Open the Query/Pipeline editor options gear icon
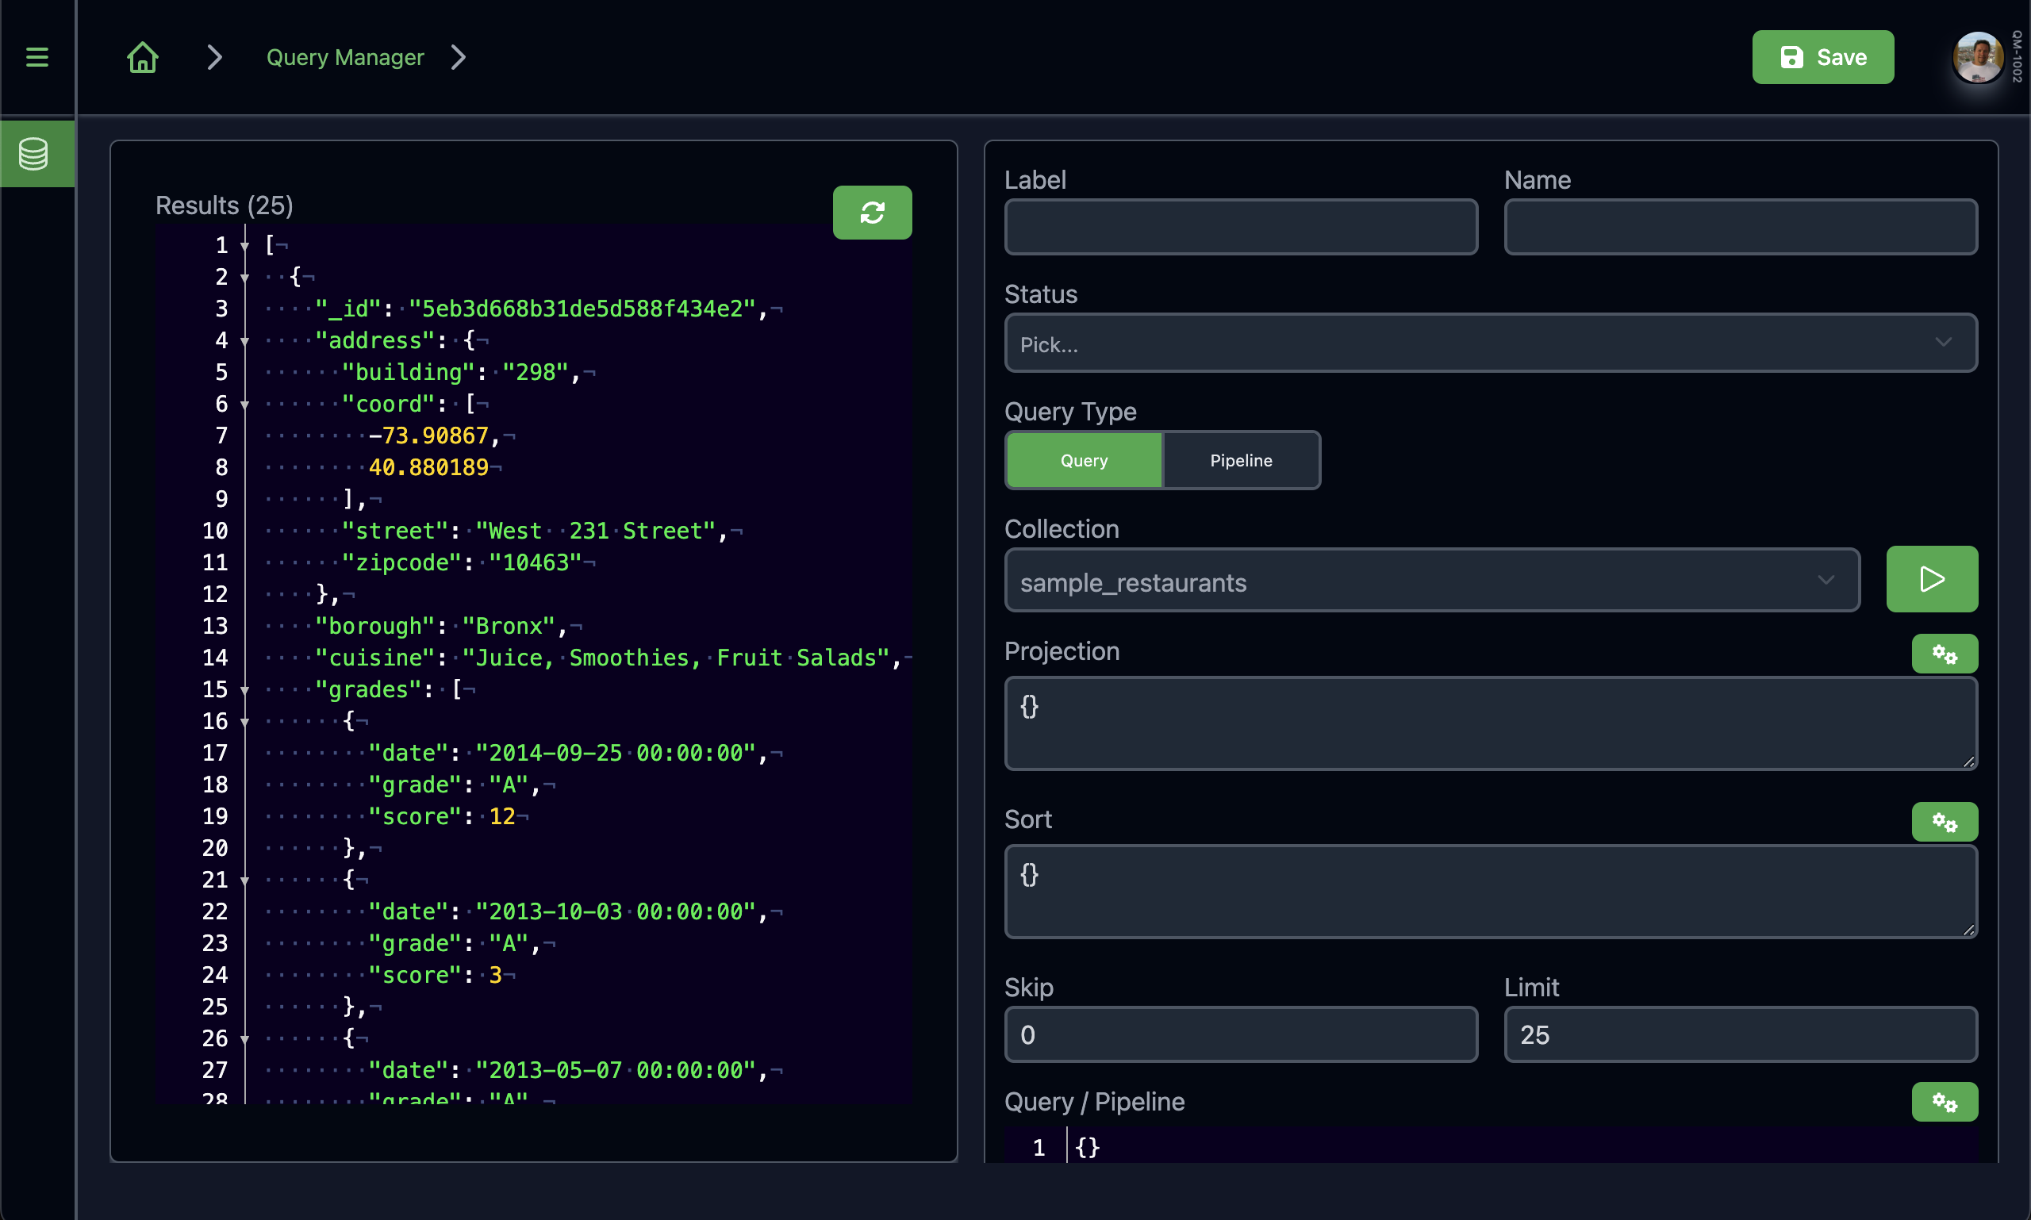Screen dimensions: 2031x1220 1944,1102
